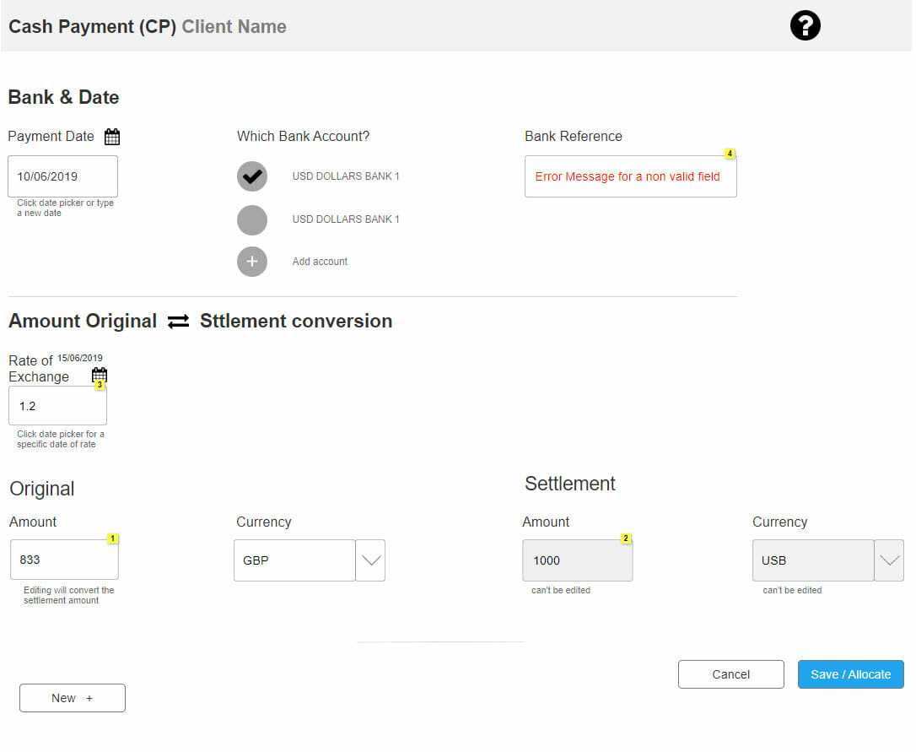This screenshot has width=916, height=752.
Task: Click yellow annotation marker 1
Action: tap(113, 538)
